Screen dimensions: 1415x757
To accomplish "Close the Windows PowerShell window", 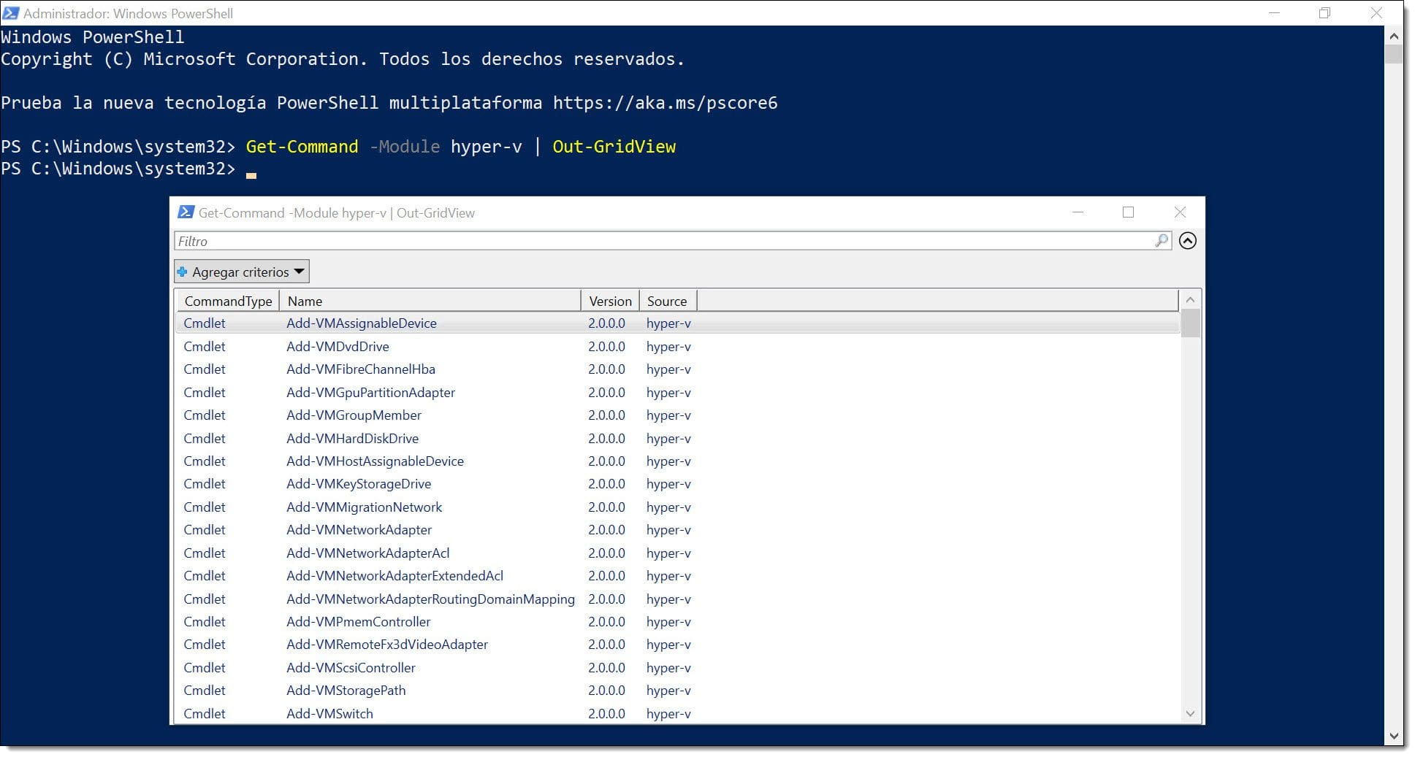I will point(1376,13).
